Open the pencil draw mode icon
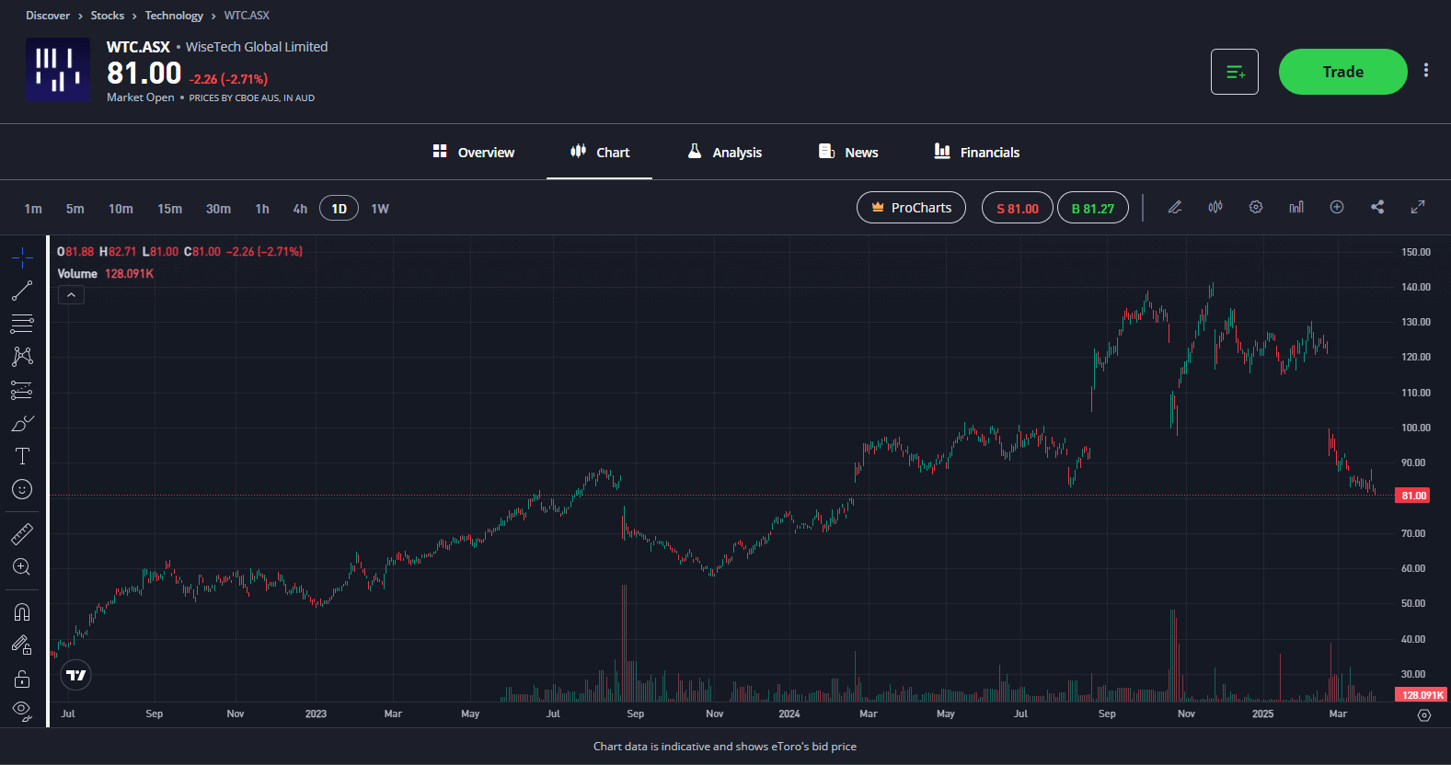Screen dimensions: 1451x765 pyautogui.click(x=1175, y=208)
